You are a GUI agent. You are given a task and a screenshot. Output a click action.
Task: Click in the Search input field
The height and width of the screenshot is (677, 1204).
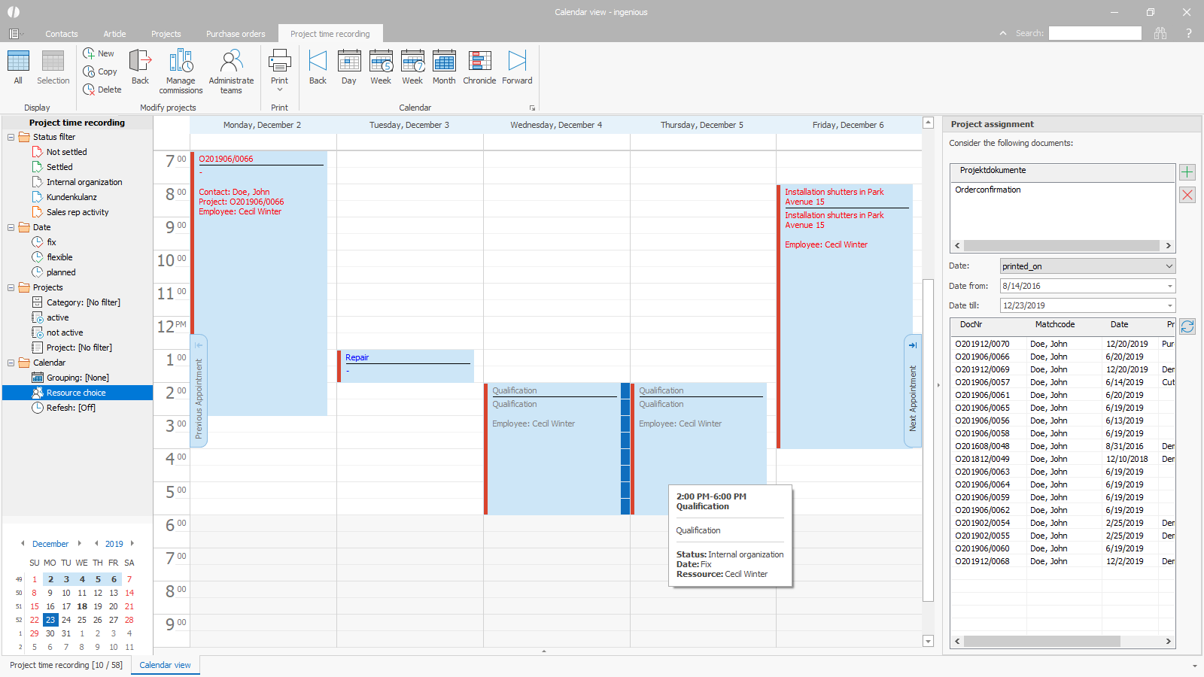[1095, 33]
